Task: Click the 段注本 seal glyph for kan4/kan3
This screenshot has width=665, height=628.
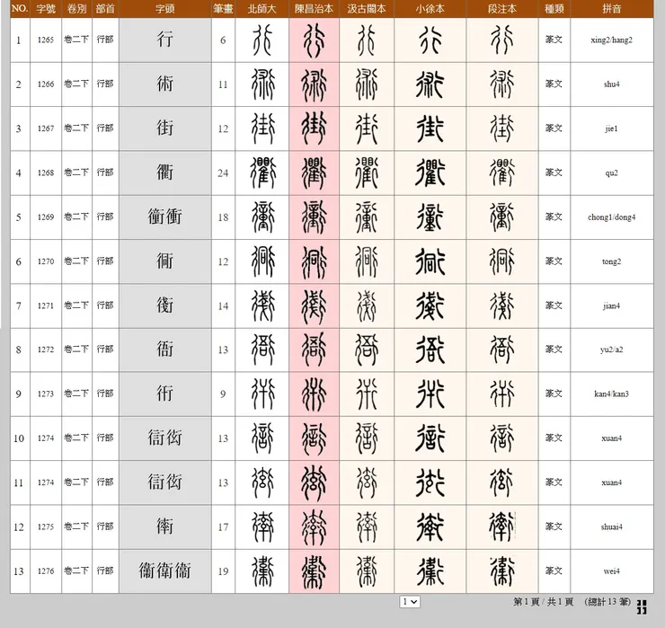Action: 502,394
